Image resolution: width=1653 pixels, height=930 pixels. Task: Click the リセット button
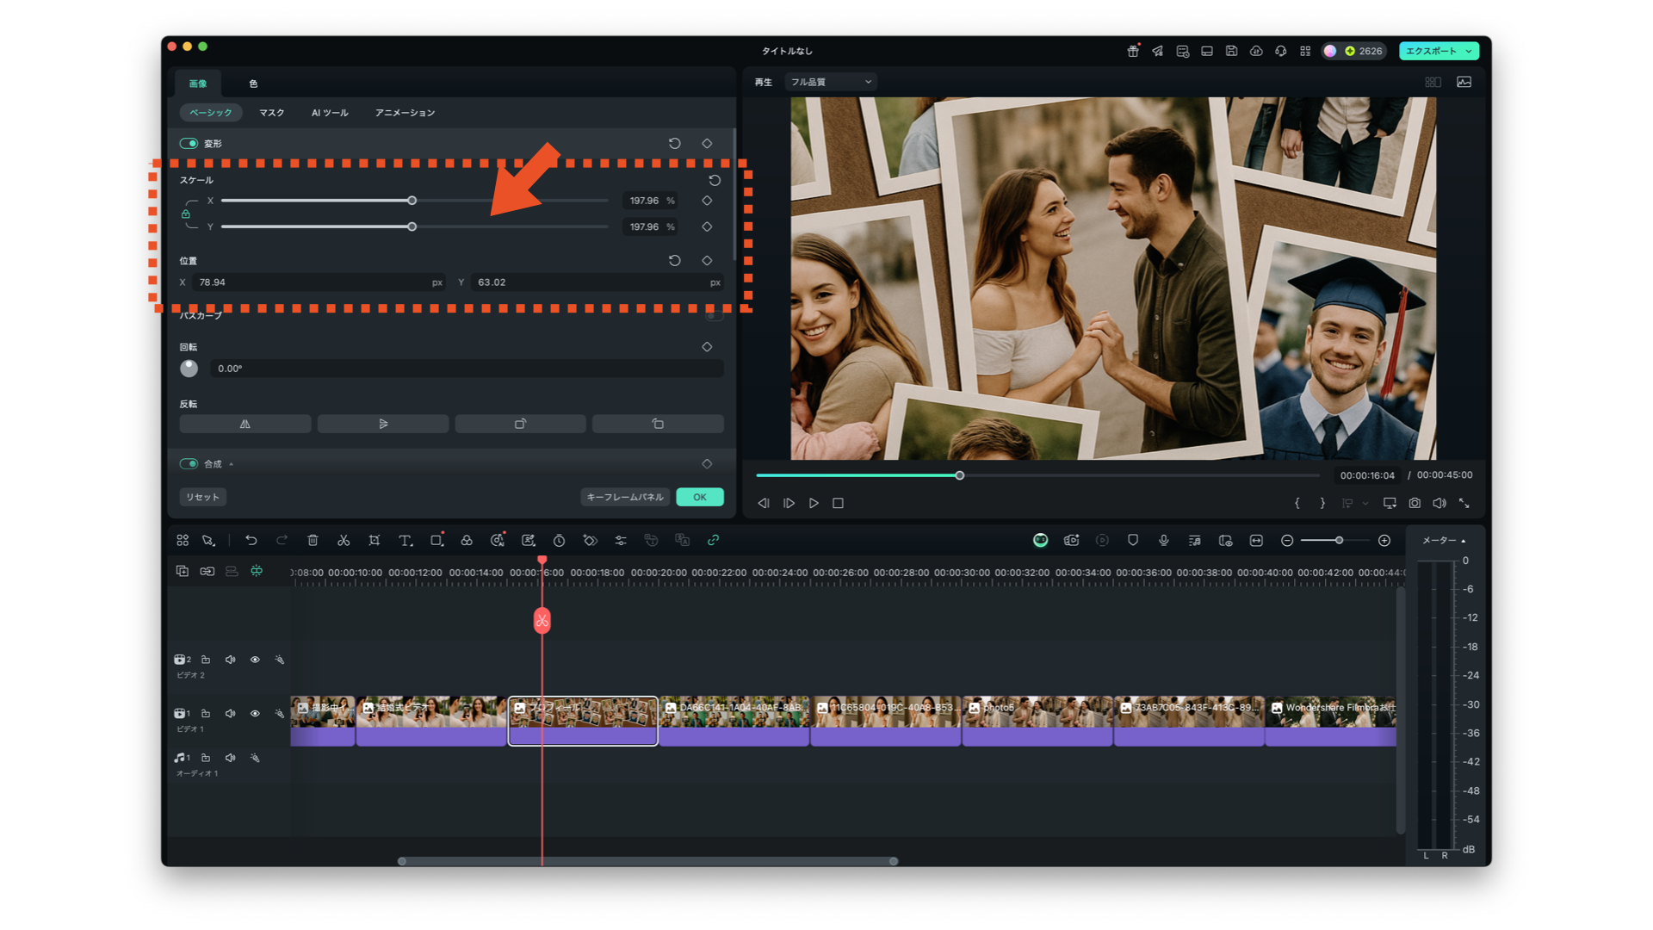[x=203, y=497]
